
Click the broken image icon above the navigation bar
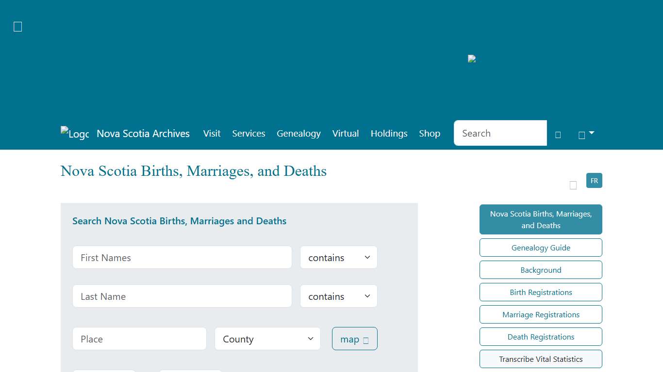(471, 58)
